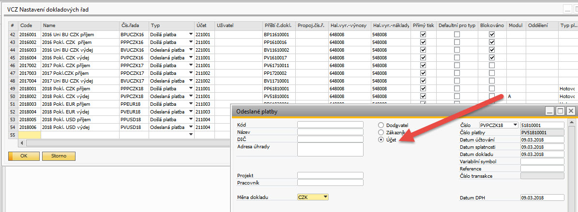This screenshot has height=212, width=578.
Task: Click the Datum účtování field
Action: click(x=542, y=140)
